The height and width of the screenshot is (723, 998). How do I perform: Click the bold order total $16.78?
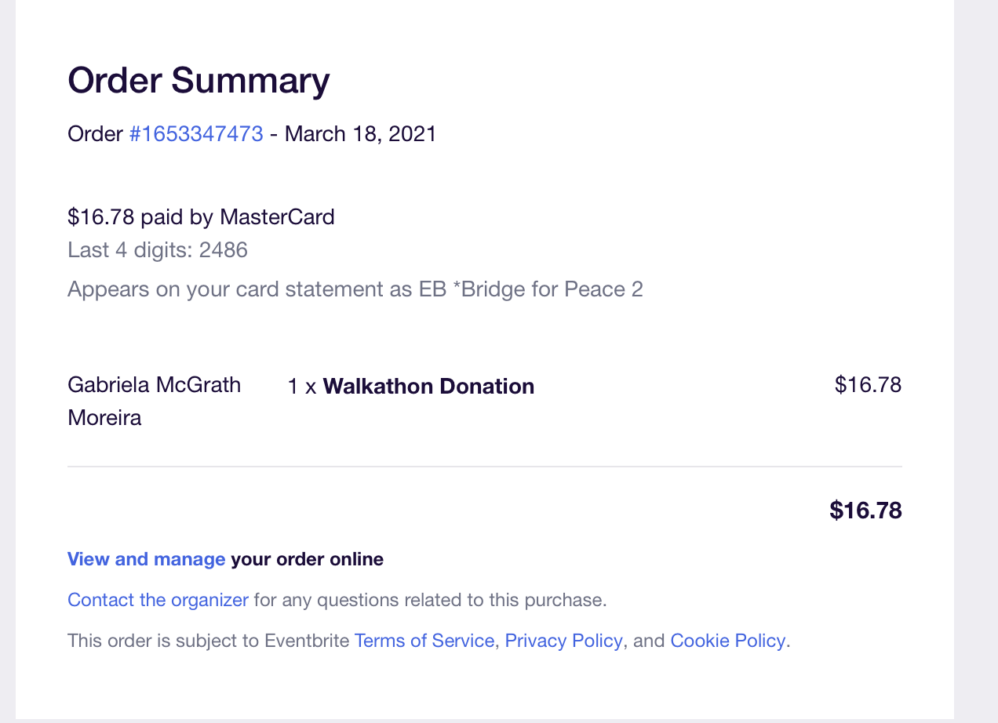(x=865, y=510)
